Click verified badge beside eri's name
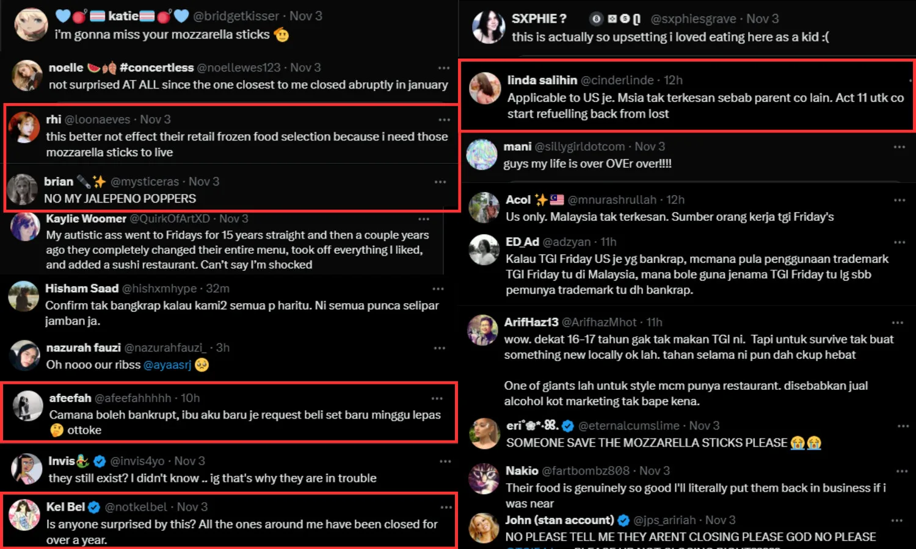916x549 pixels. coord(568,426)
